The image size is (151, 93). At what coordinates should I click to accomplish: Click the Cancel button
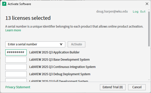(137, 87)
